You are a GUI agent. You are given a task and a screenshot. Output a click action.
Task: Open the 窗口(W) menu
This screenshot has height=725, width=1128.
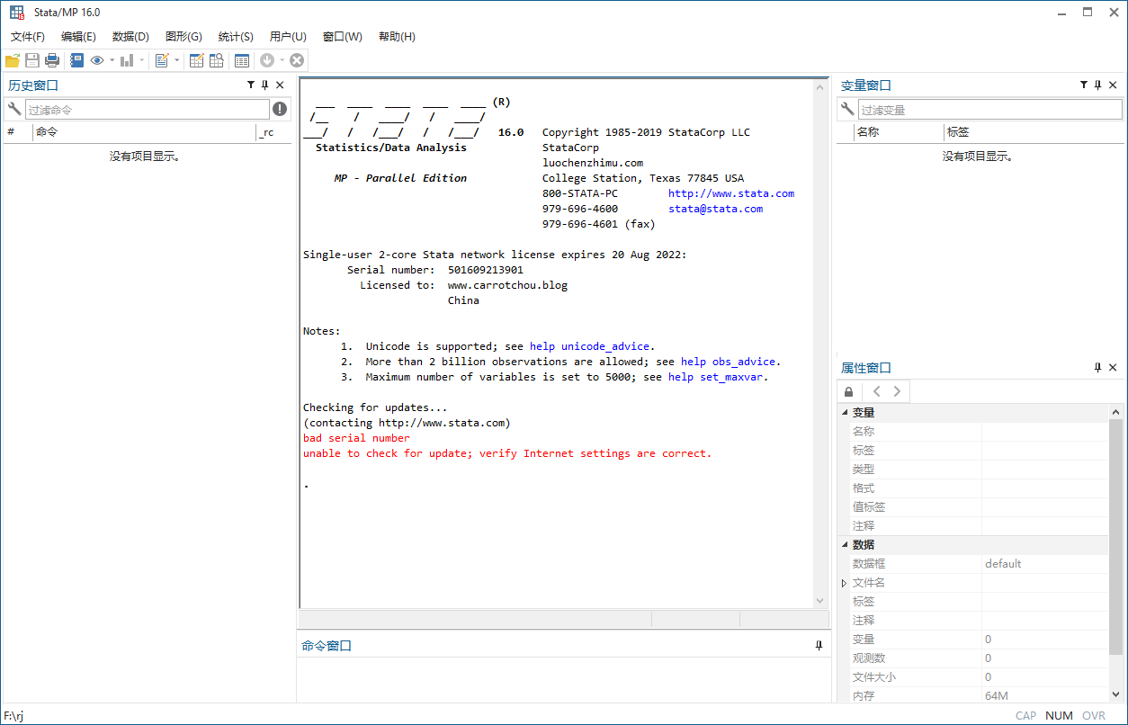342,37
